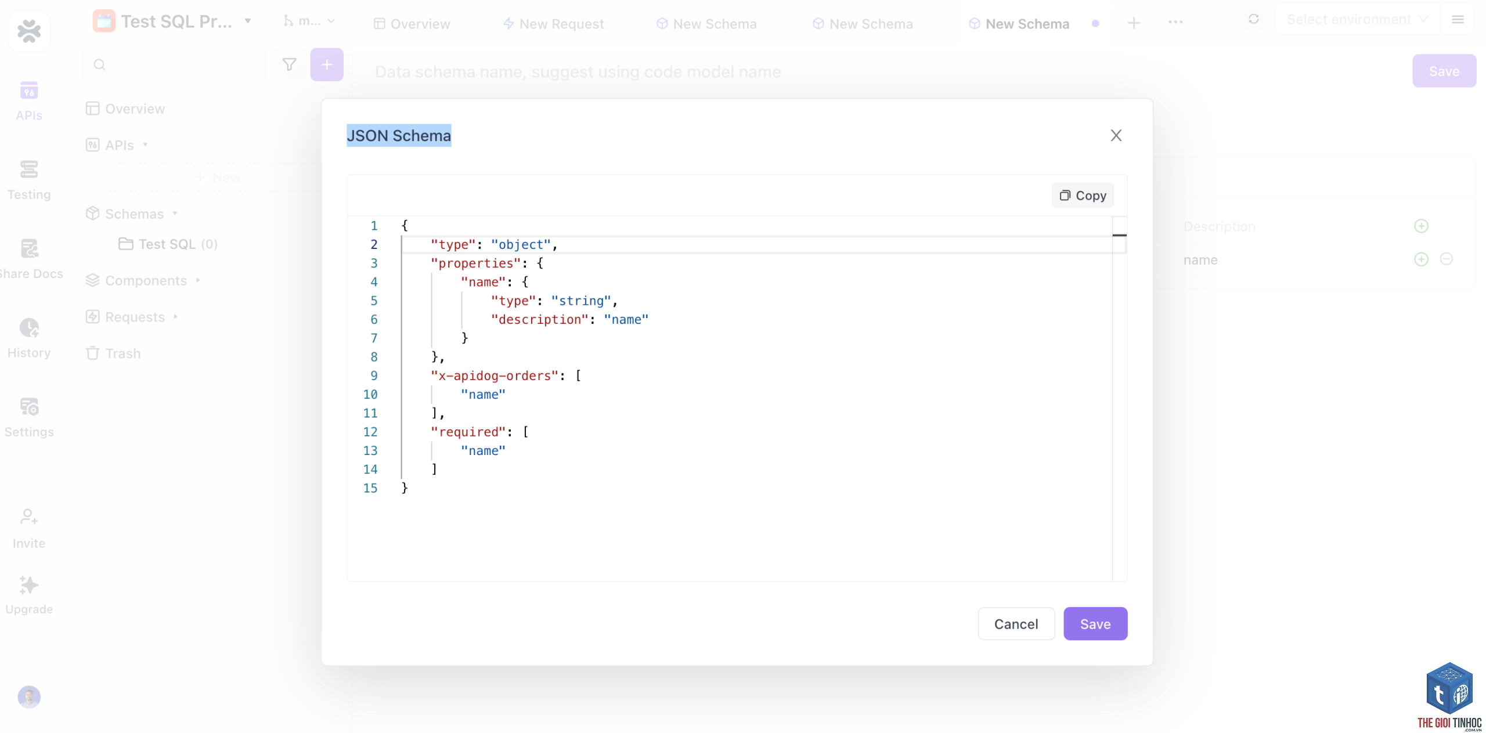Image resolution: width=1486 pixels, height=733 pixels.
Task: Add a new tab with plus icon
Action: pyautogui.click(x=1133, y=23)
